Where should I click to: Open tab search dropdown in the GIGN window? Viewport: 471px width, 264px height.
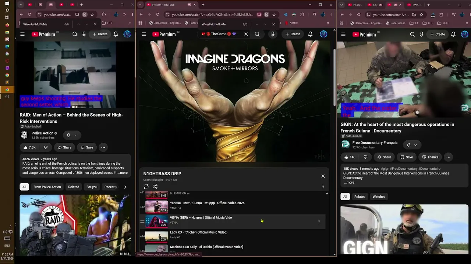(x=341, y=5)
